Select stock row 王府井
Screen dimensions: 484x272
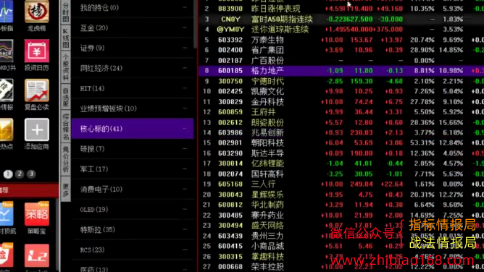point(341,112)
